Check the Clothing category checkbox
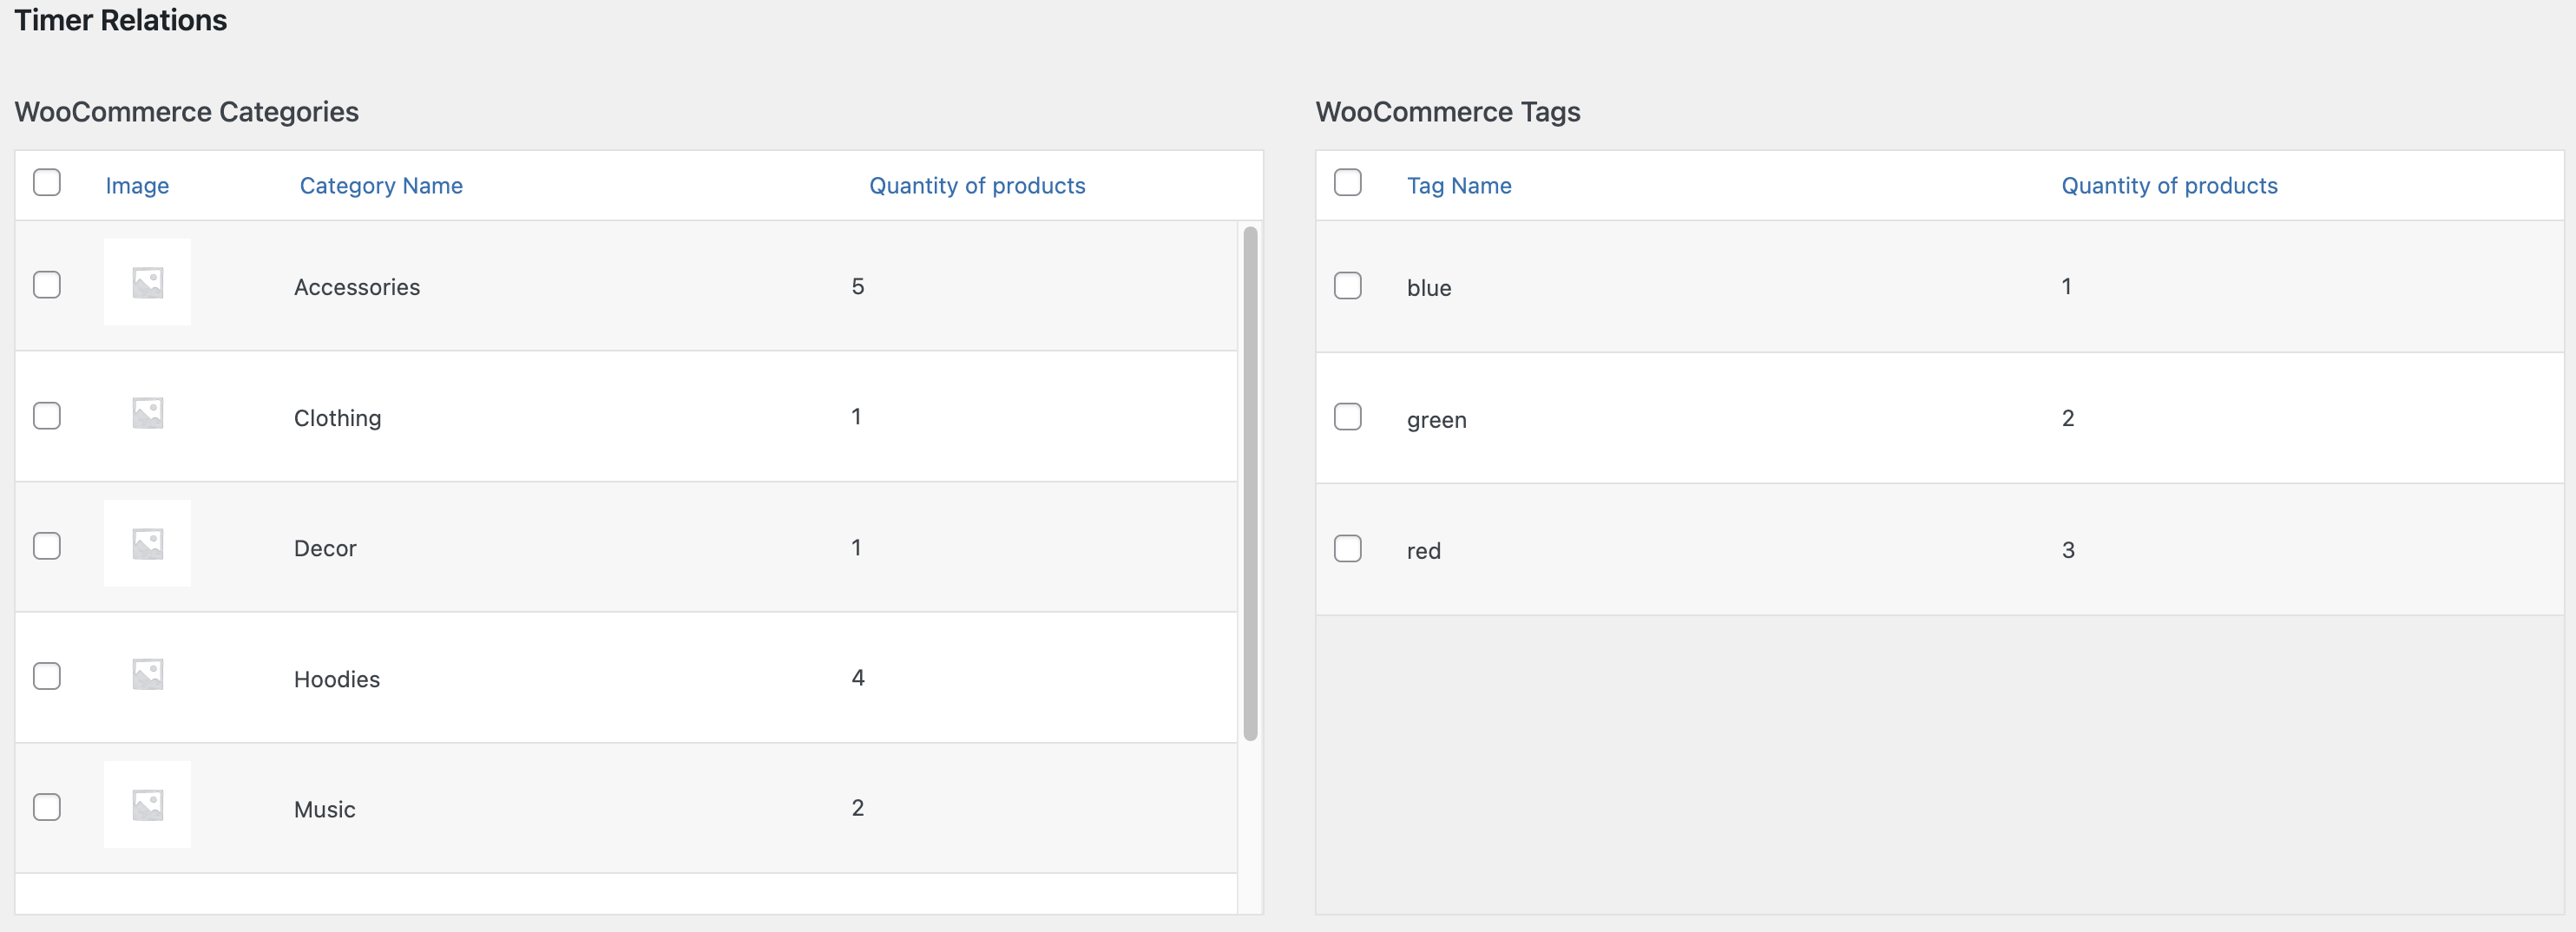This screenshot has width=2576, height=932. [x=47, y=416]
